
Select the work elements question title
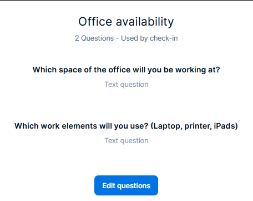[x=126, y=126]
